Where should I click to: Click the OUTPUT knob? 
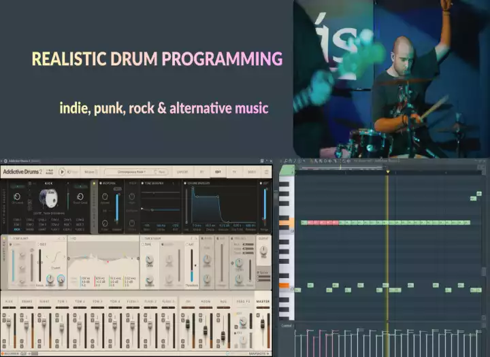click(263, 250)
